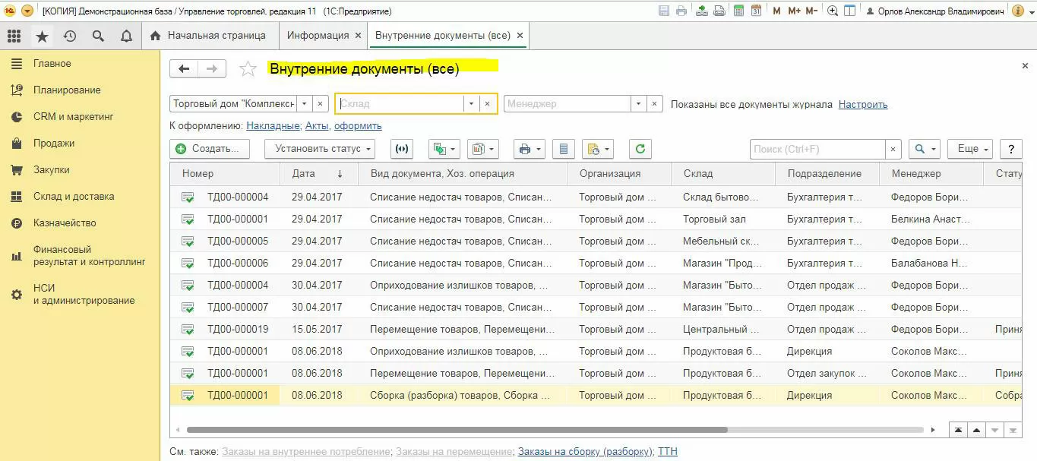Open the Favorites star panel
Screen dimensions: 1037x461
pos(42,36)
